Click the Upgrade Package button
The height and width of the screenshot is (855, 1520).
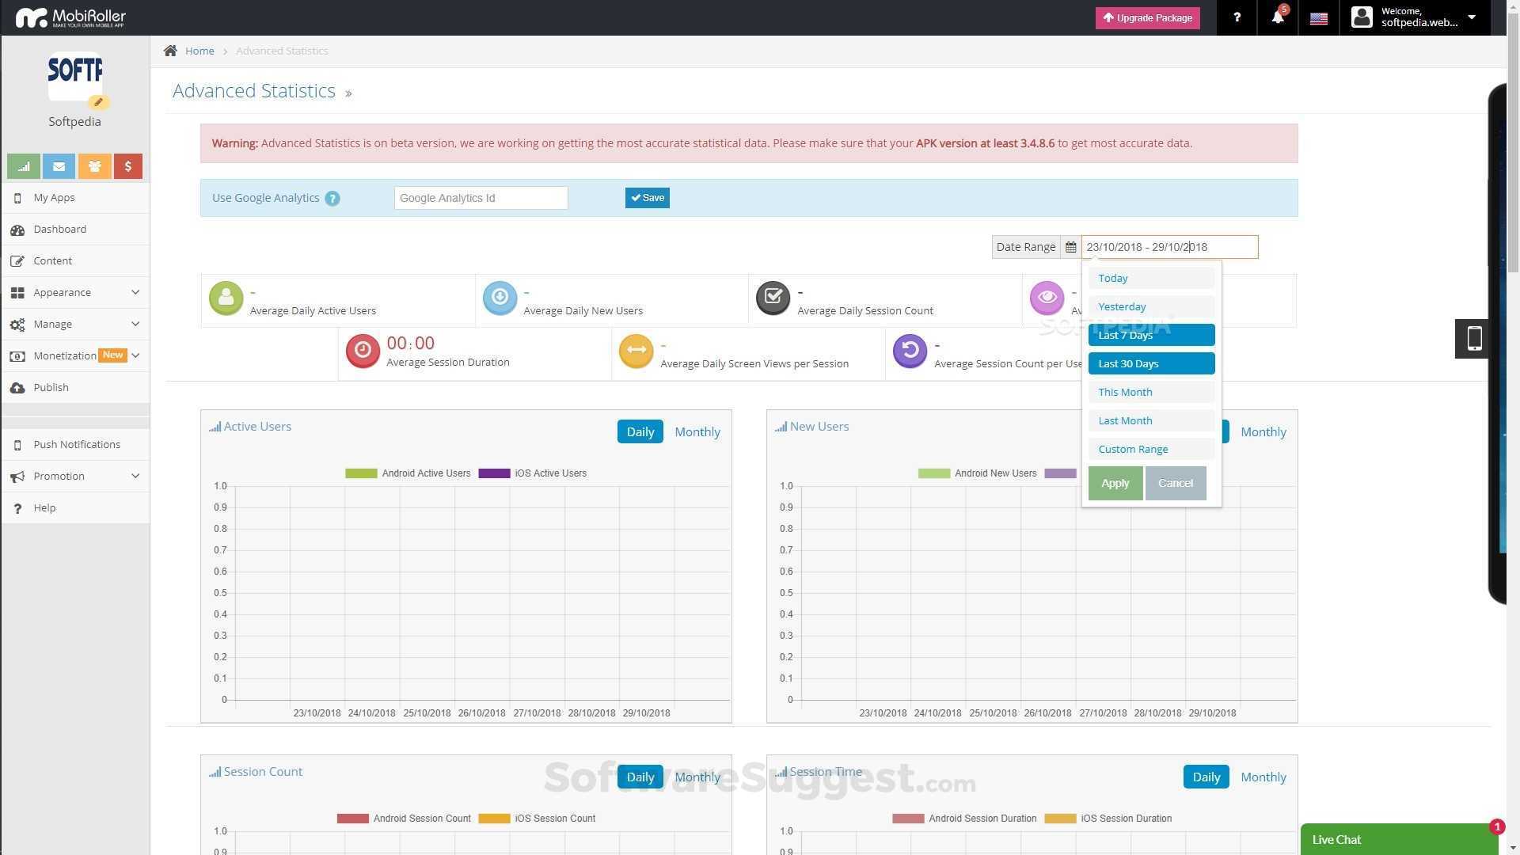tap(1147, 17)
